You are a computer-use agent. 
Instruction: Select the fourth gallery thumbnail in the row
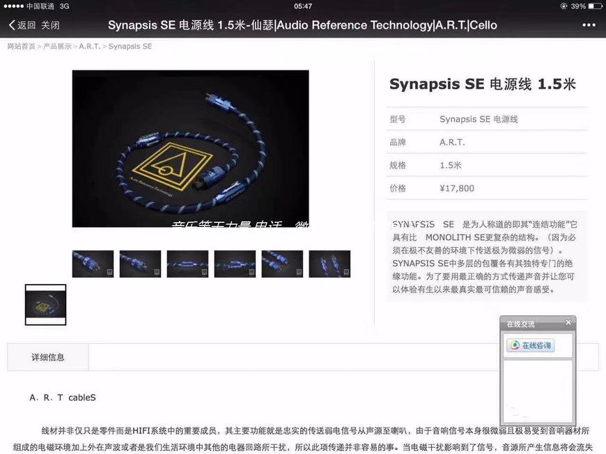coord(235,264)
